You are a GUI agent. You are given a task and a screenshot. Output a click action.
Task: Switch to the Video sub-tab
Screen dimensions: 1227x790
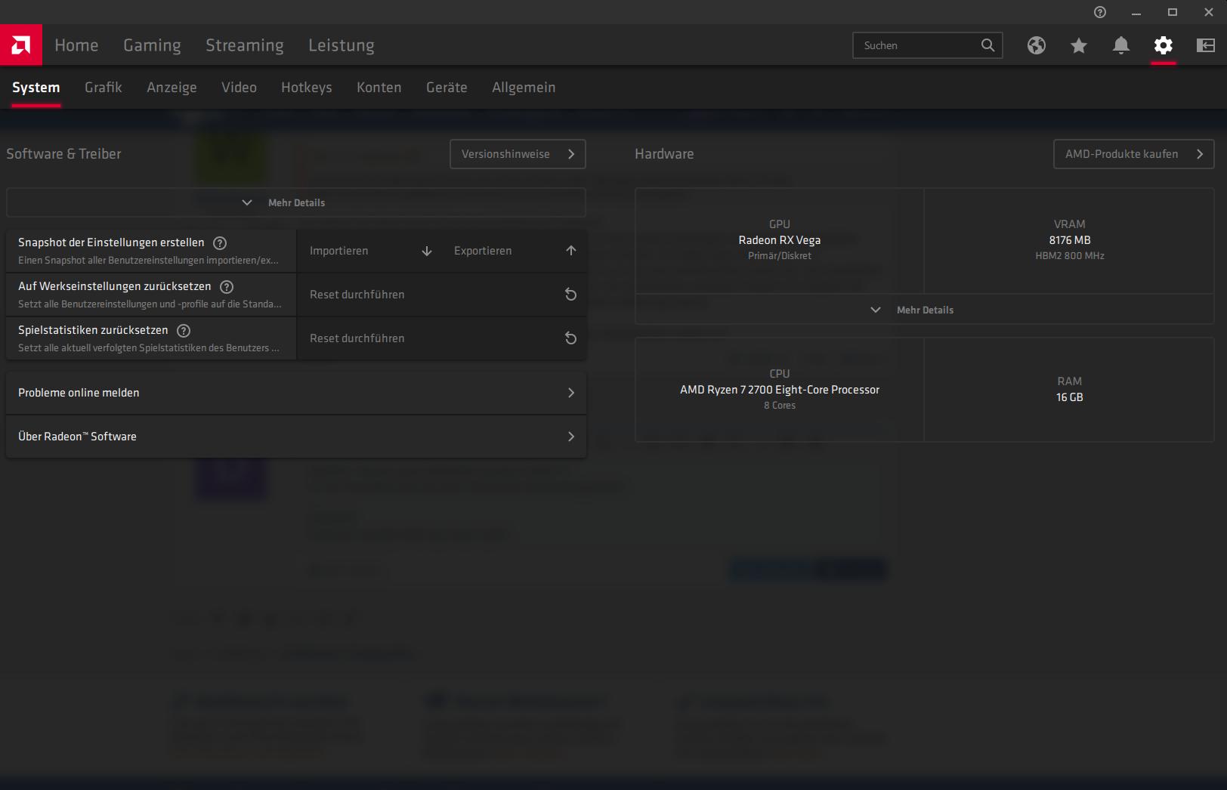[239, 88]
